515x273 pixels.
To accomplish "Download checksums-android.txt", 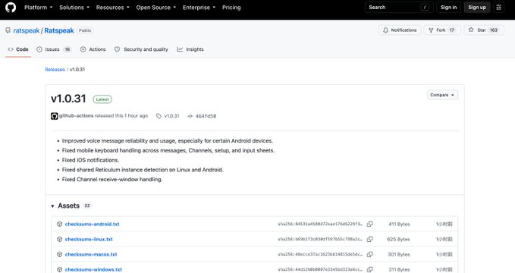I will tap(92, 224).
